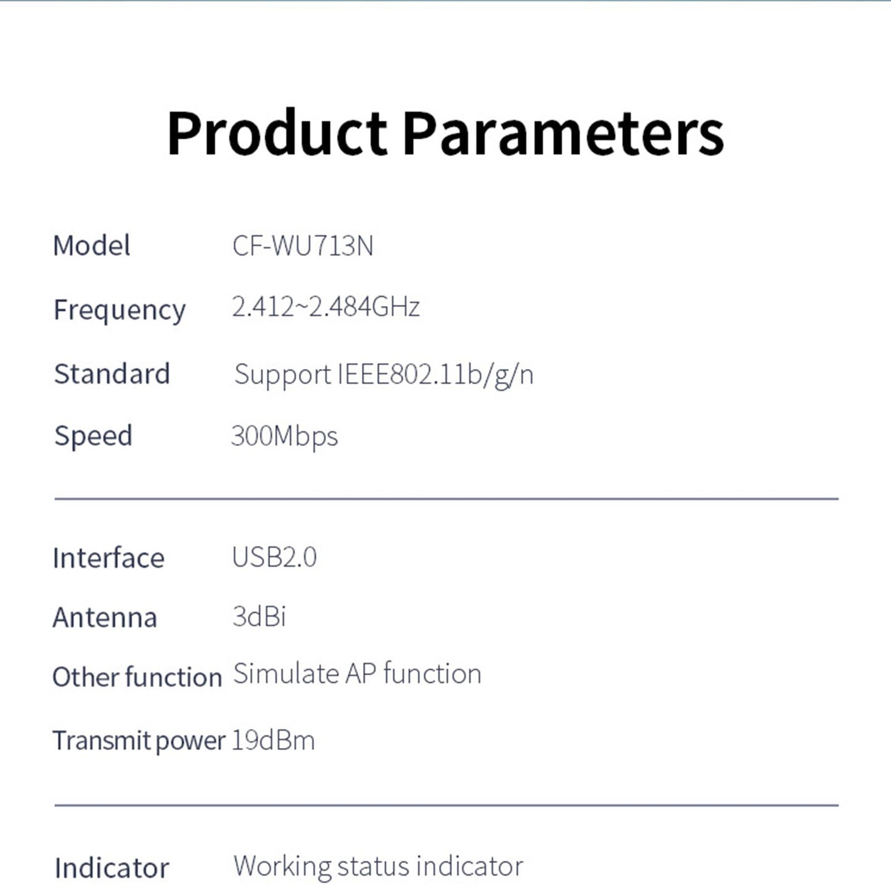The image size is (891, 891).
Task: Click the divider line below Speed row
Action: [x=446, y=498]
